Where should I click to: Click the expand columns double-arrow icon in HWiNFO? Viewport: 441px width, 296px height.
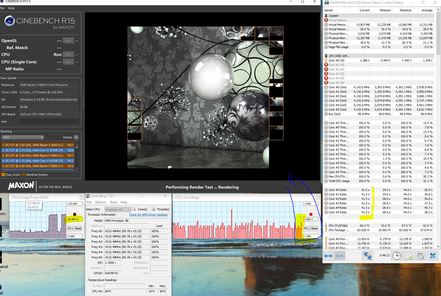(328, 256)
